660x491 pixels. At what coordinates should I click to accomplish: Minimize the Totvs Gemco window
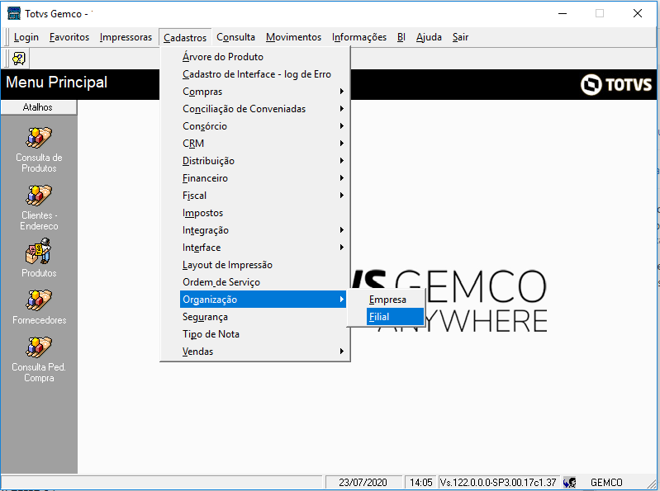[x=563, y=13]
